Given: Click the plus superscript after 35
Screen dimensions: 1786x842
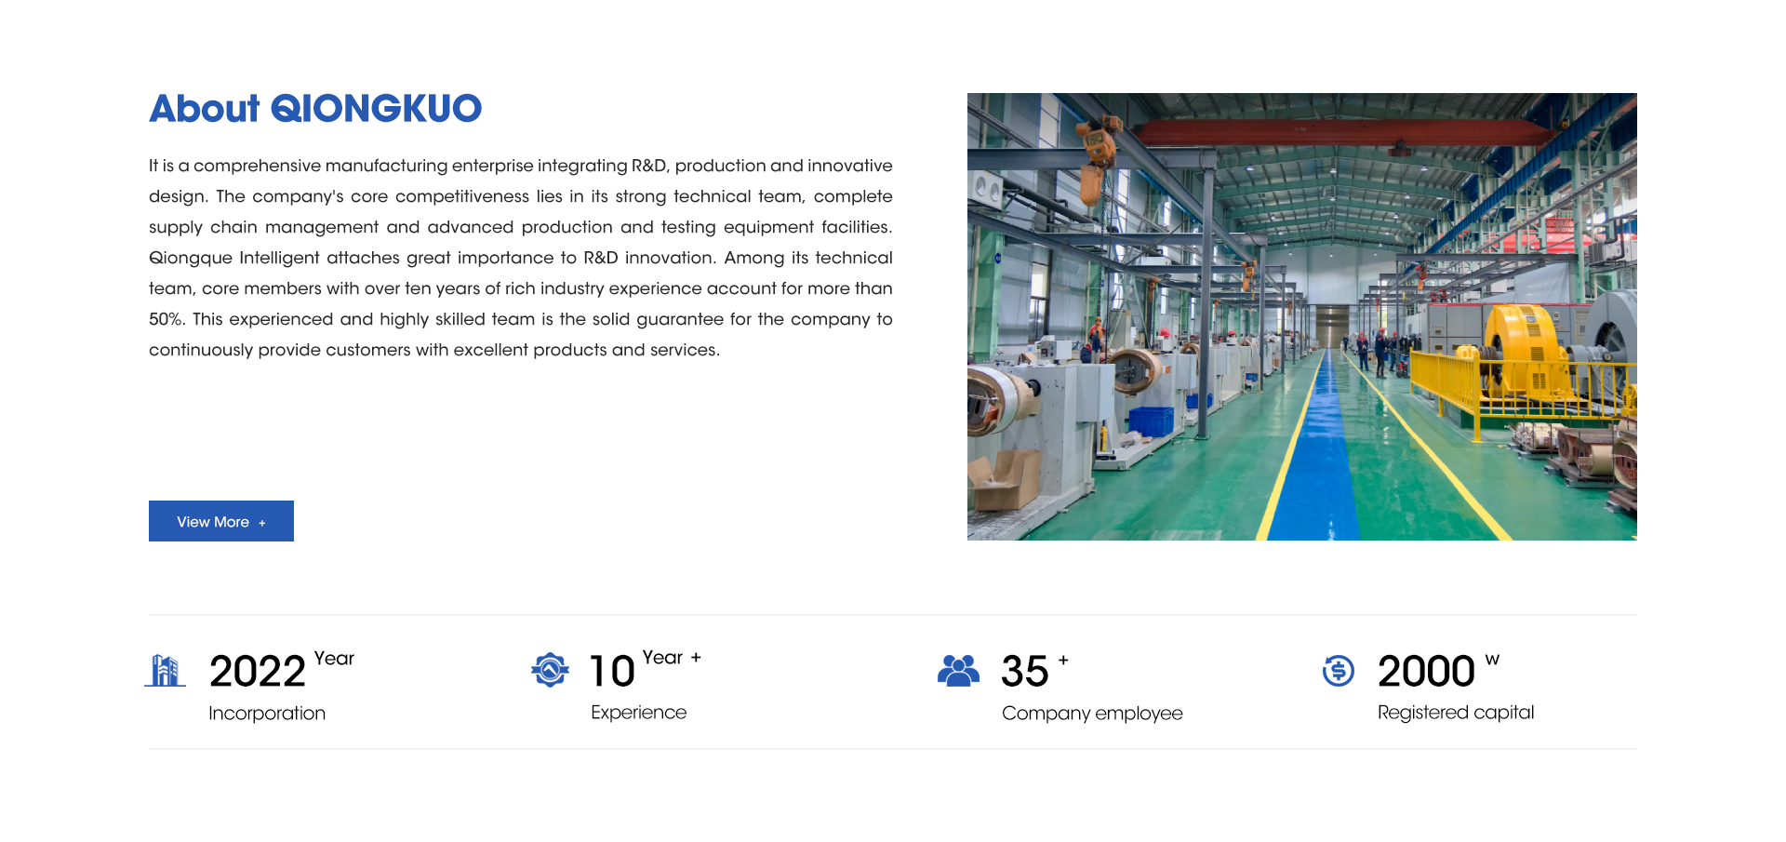Looking at the screenshot, I should (1063, 660).
